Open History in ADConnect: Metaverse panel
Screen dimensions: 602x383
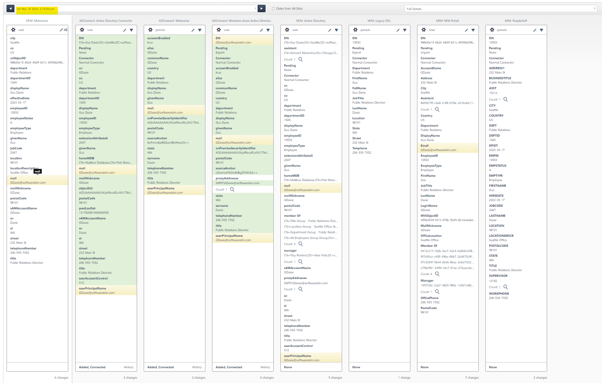(x=197, y=367)
